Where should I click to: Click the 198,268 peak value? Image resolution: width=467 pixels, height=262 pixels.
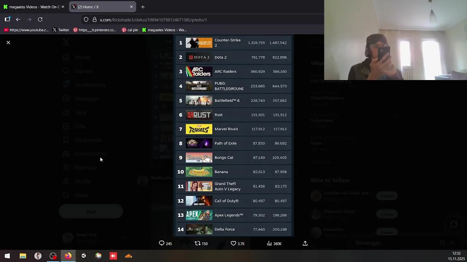(279, 215)
